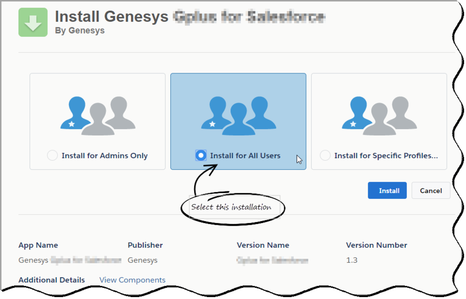Screen dimensions: 466x299
Task: Click the Install for Admins Only label
Action: coord(105,155)
